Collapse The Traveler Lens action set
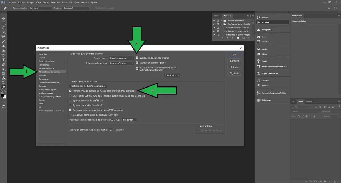 (x=221, y=24)
